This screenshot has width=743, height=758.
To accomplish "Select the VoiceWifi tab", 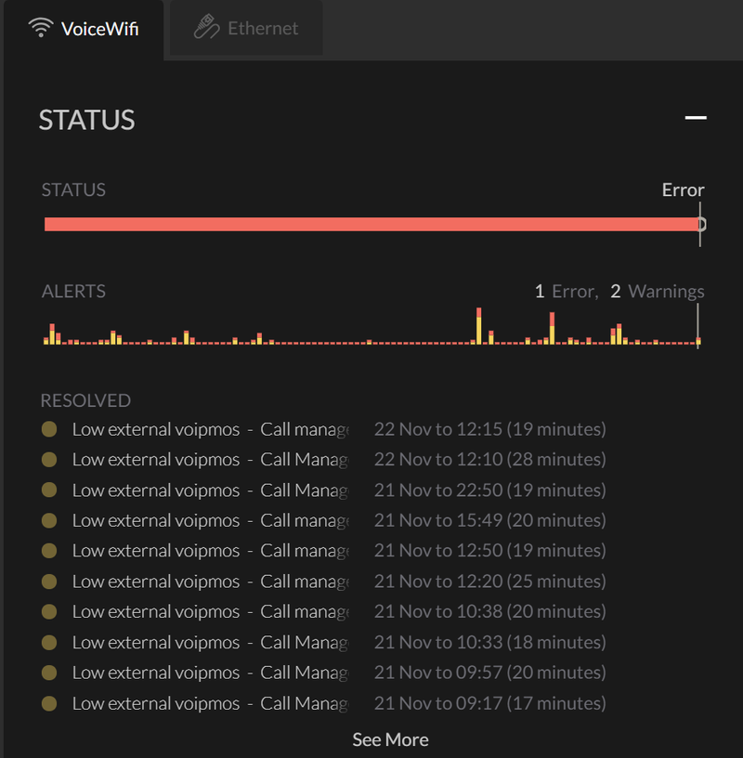I will click(x=84, y=29).
